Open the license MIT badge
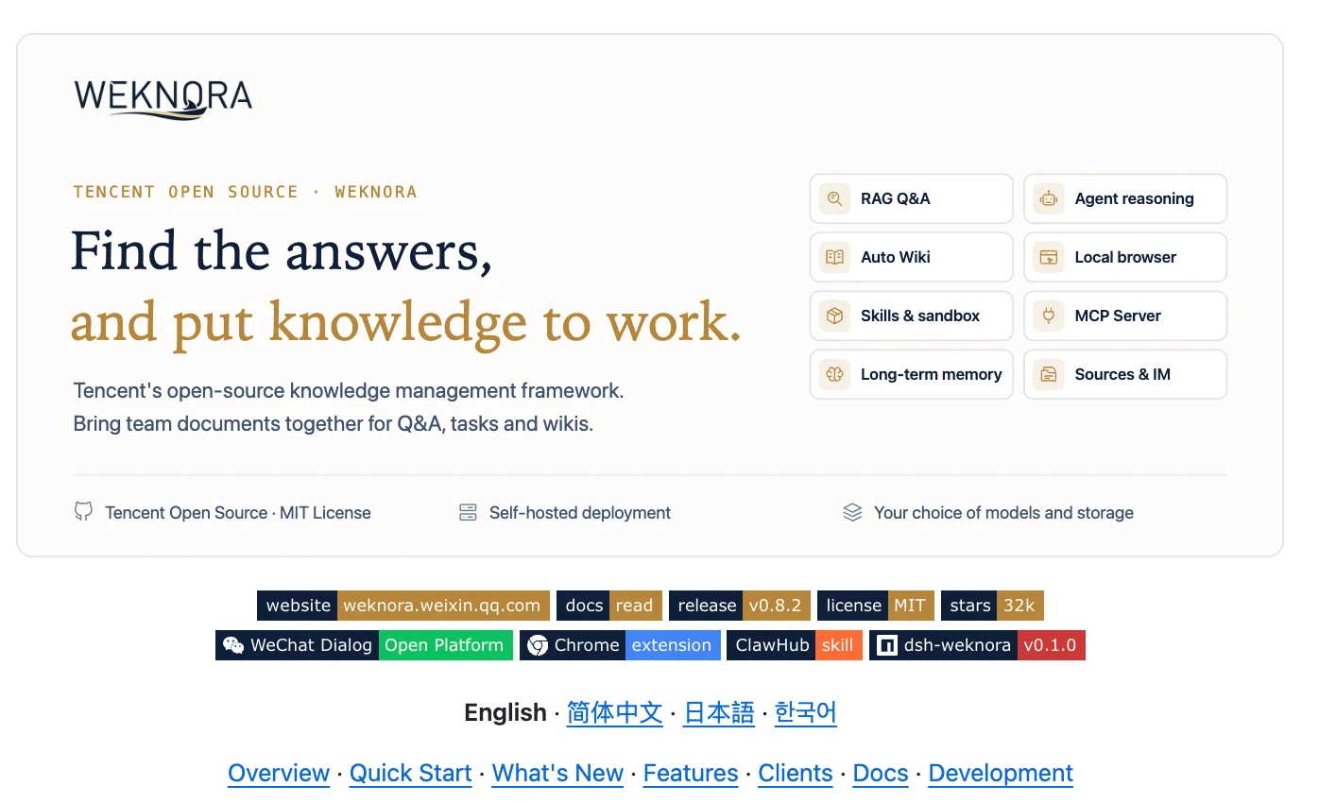This screenshot has width=1319, height=803. coord(876,606)
